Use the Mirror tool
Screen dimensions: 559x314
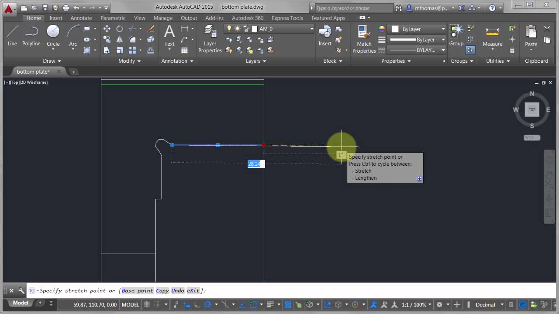point(120,39)
